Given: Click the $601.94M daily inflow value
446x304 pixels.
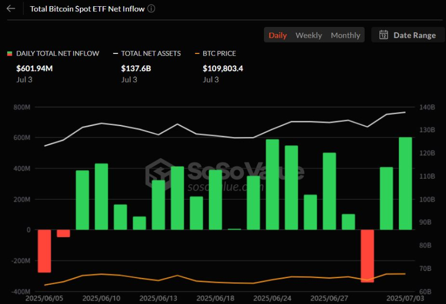Looking at the screenshot, I should click(x=34, y=68).
